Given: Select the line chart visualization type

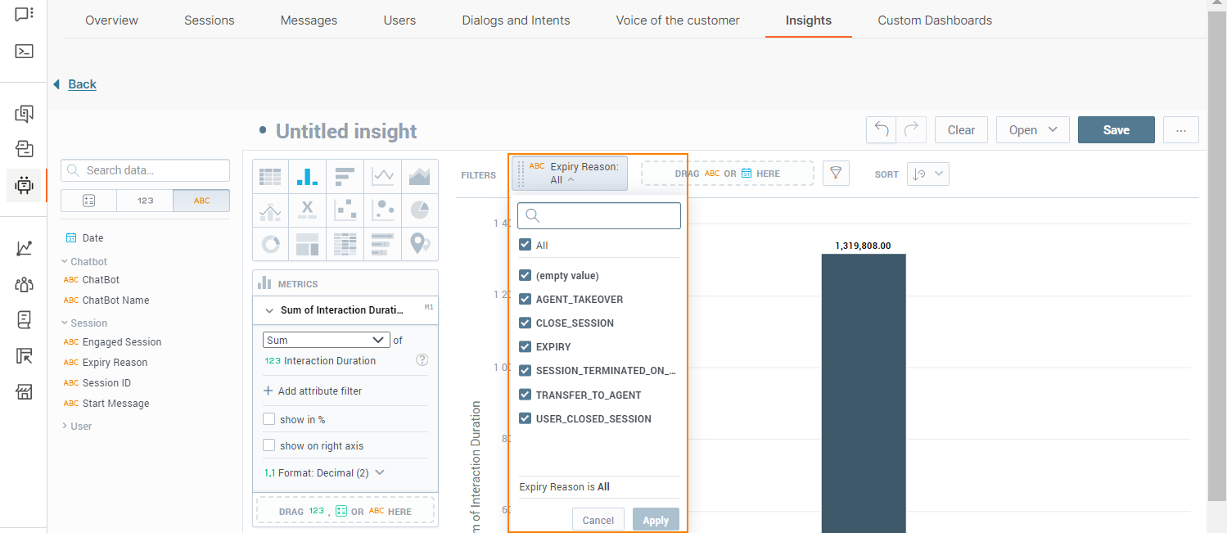Looking at the screenshot, I should (383, 176).
